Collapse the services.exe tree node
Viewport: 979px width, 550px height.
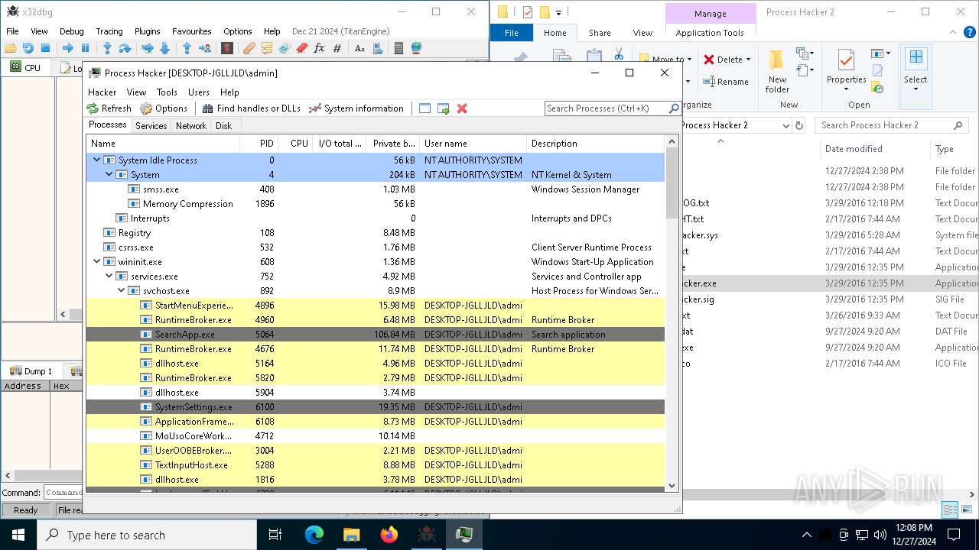(109, 277)
